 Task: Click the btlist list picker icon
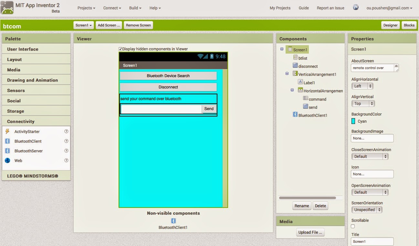tap(295, 57)
